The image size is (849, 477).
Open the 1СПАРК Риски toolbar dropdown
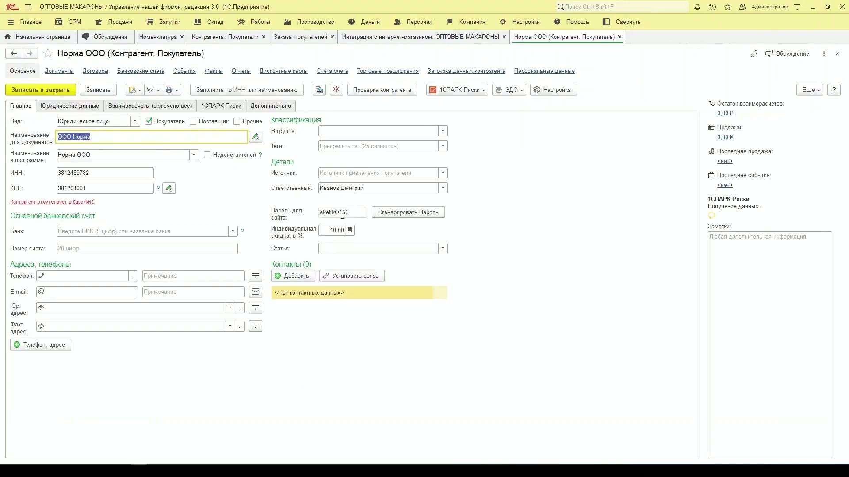457,90
